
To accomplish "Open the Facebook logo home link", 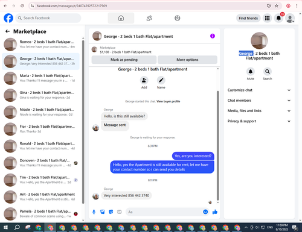I will pos(8,18).
